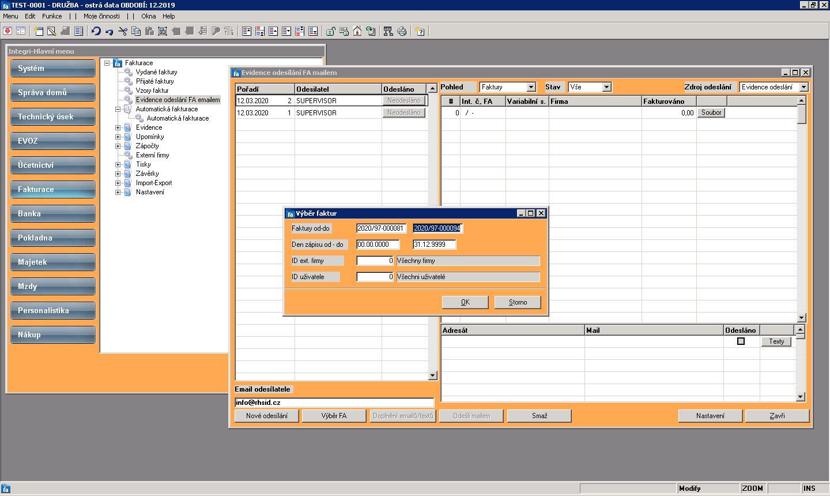Click the scissors cut icon in toolbar

122,31
